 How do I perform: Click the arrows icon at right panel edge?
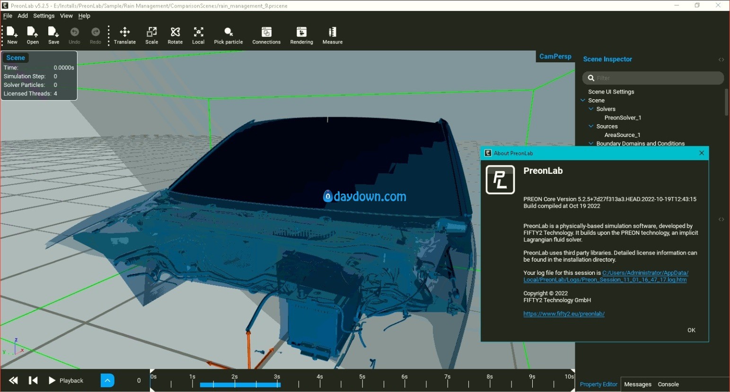pyautogui.click(x=721, y=219)
